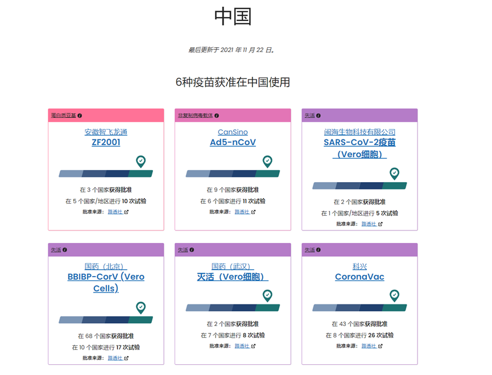Click text 在 9 个国家获得批准
Image resolution: width=492 pixels, height=375 pixels.
[x=233, y=190]
